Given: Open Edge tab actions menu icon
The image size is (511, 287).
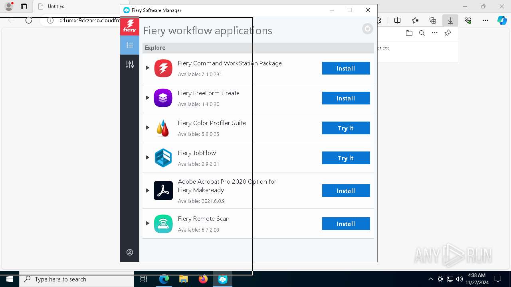Looking at the screenshot, I should (24, 6).
